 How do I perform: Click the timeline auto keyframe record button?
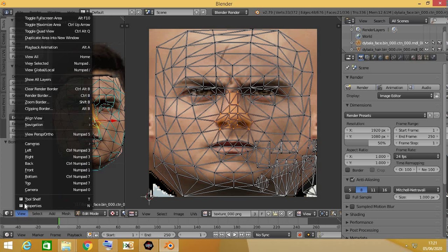(x=300, y=235)
